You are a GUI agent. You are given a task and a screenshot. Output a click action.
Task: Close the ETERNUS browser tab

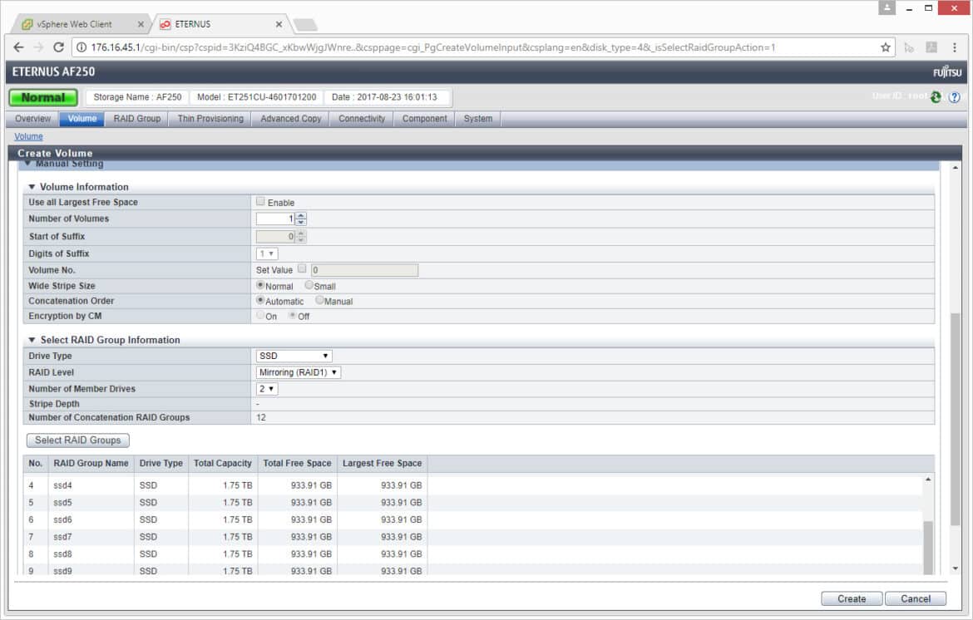[x=279, y=24]
